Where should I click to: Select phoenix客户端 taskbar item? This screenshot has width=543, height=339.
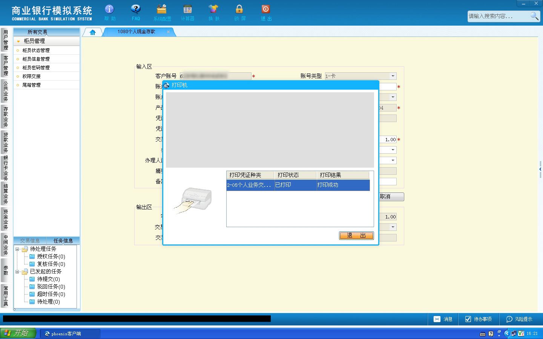(x=70, y=333)
